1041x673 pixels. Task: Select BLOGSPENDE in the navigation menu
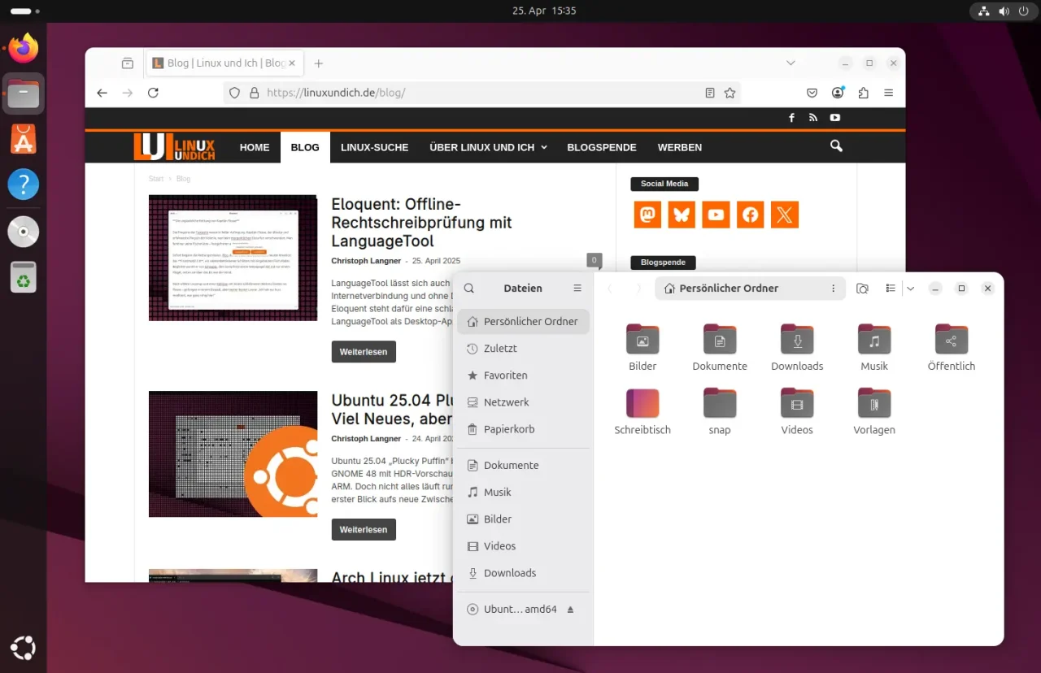point(601,147)
